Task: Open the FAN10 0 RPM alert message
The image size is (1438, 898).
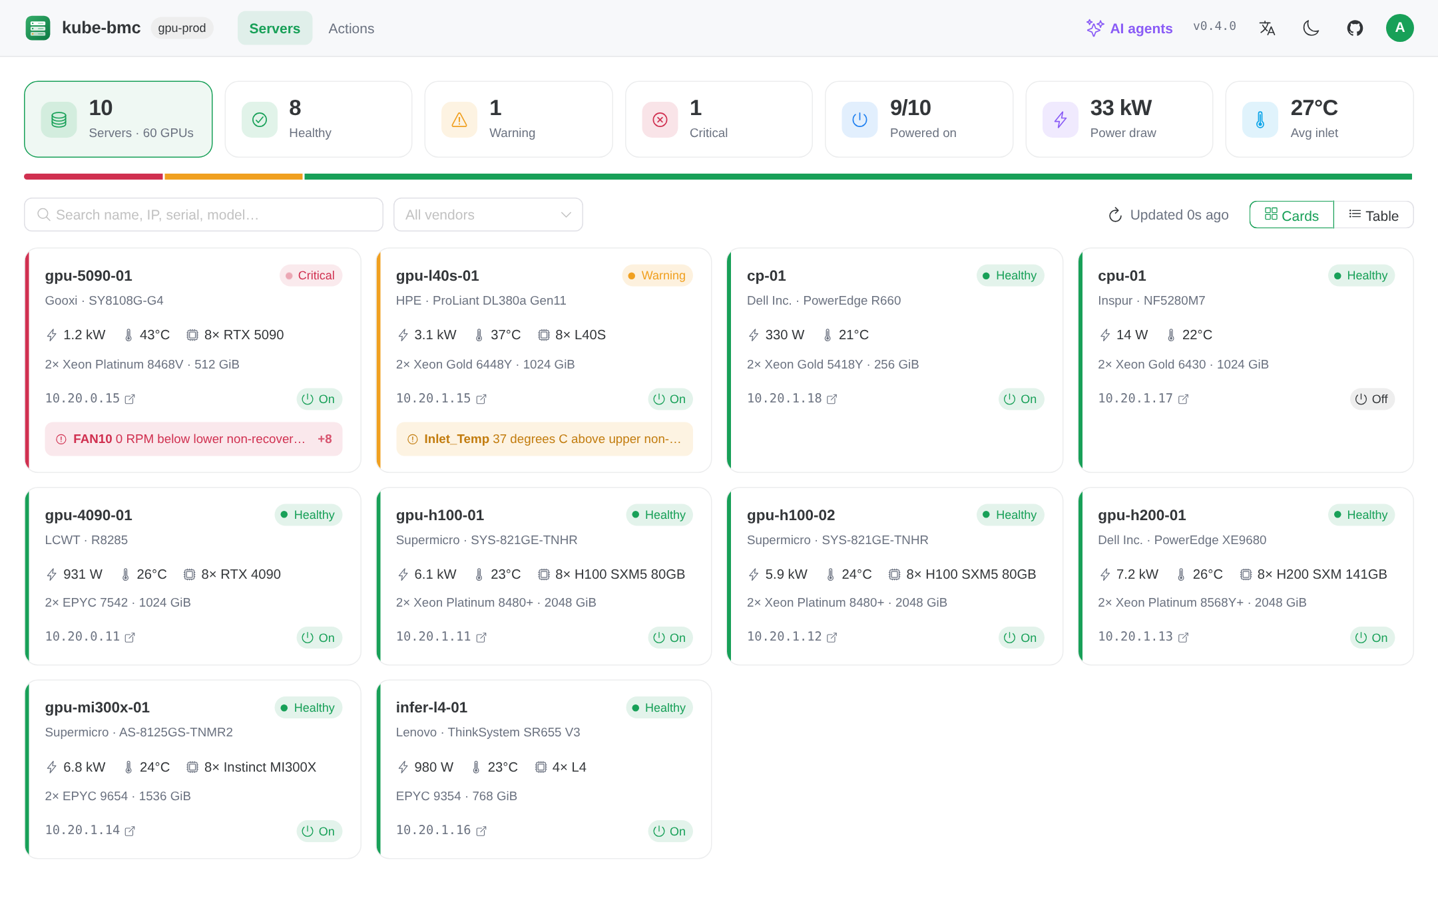Action: (x=193, y=439)
